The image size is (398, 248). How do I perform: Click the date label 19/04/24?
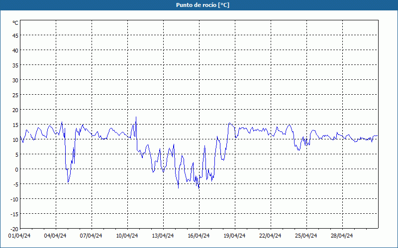point(234,236)
